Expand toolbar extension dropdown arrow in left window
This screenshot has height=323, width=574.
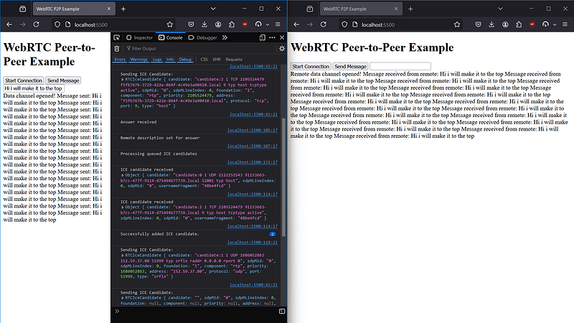point(267,24)
